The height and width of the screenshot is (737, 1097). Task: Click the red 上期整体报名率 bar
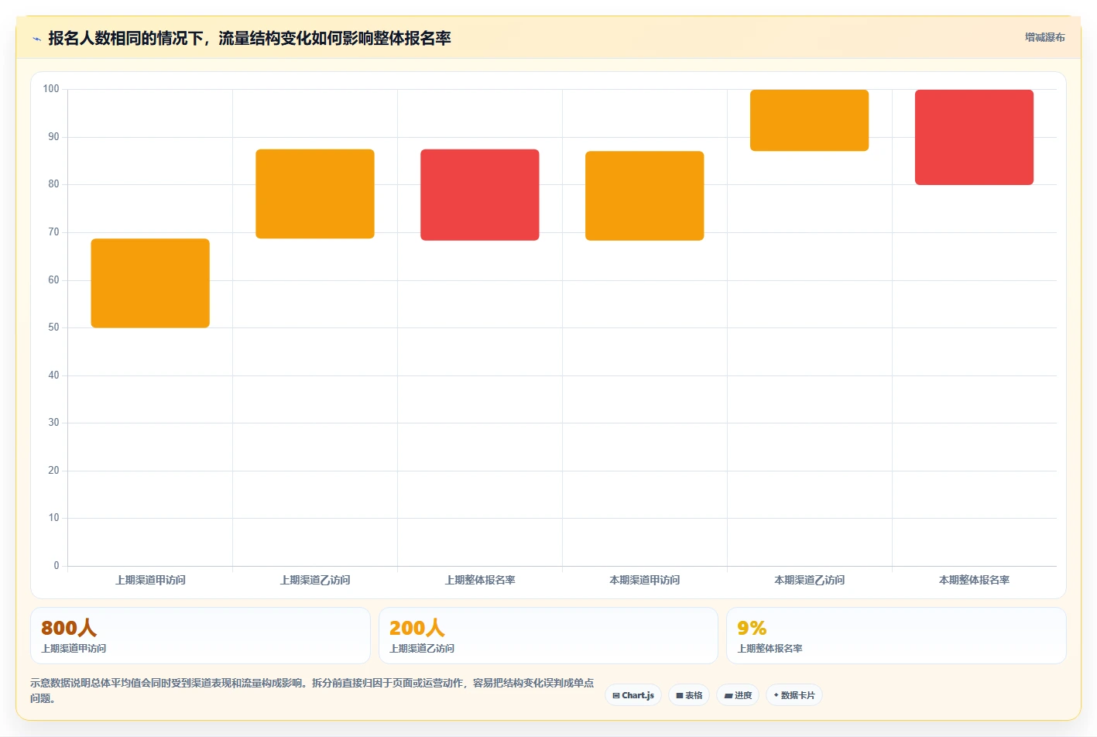480,195
